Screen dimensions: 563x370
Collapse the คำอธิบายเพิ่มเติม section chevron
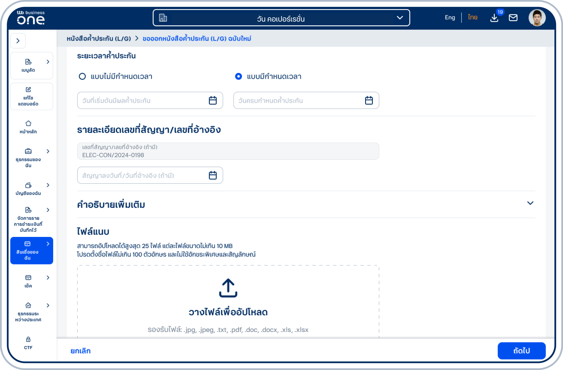(530, 203)
